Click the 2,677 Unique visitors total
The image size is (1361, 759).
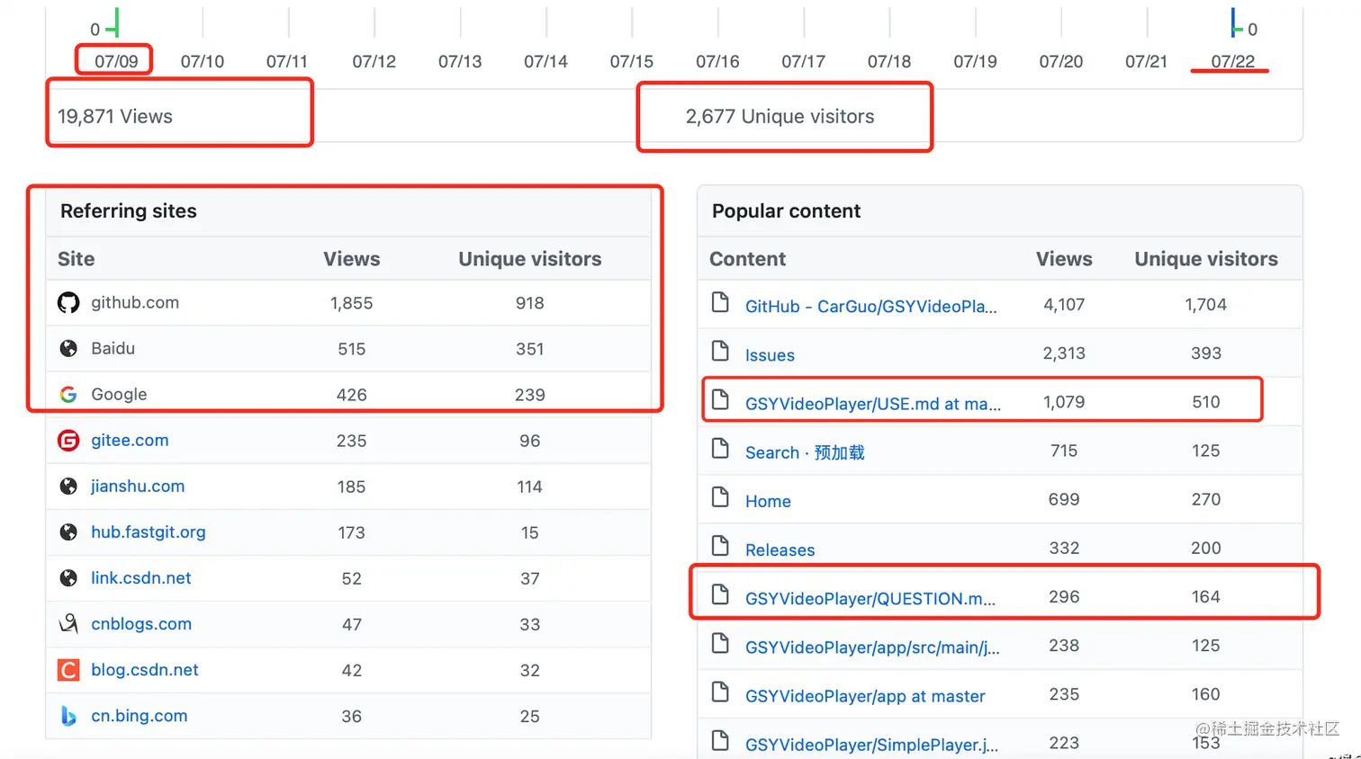click(x=780, y=116)
